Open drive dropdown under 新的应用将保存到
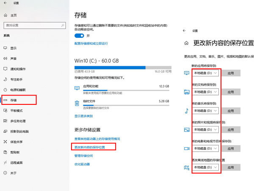The width and height of the screenshot is (254, 191). tap(205, 73)
